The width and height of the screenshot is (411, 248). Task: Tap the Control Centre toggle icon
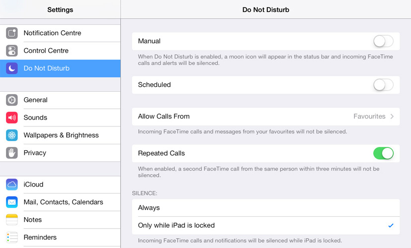(x=12, y=51)
